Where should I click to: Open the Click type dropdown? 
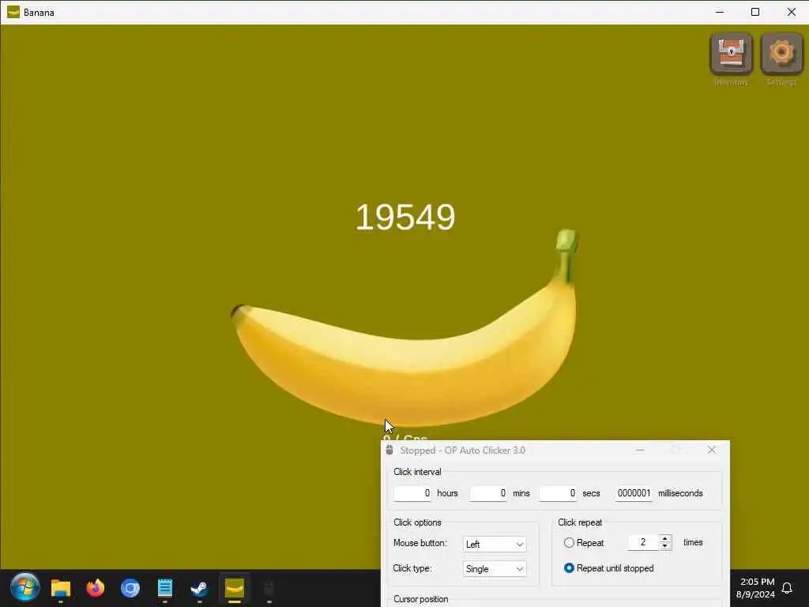pyautogui.click(x=495, y=569)
